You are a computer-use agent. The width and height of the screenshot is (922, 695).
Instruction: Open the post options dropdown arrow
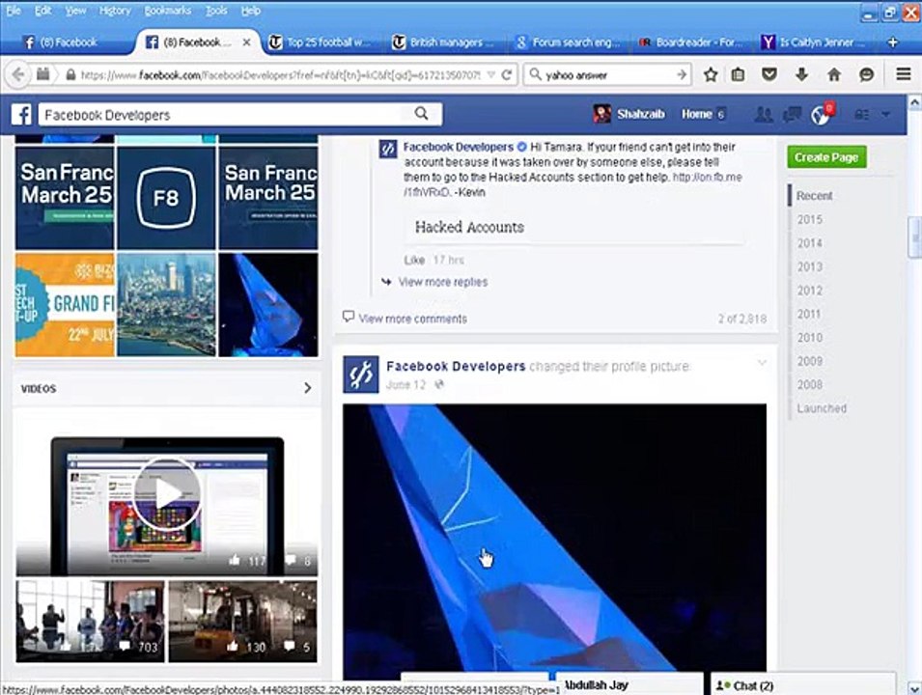pos(762,363)
